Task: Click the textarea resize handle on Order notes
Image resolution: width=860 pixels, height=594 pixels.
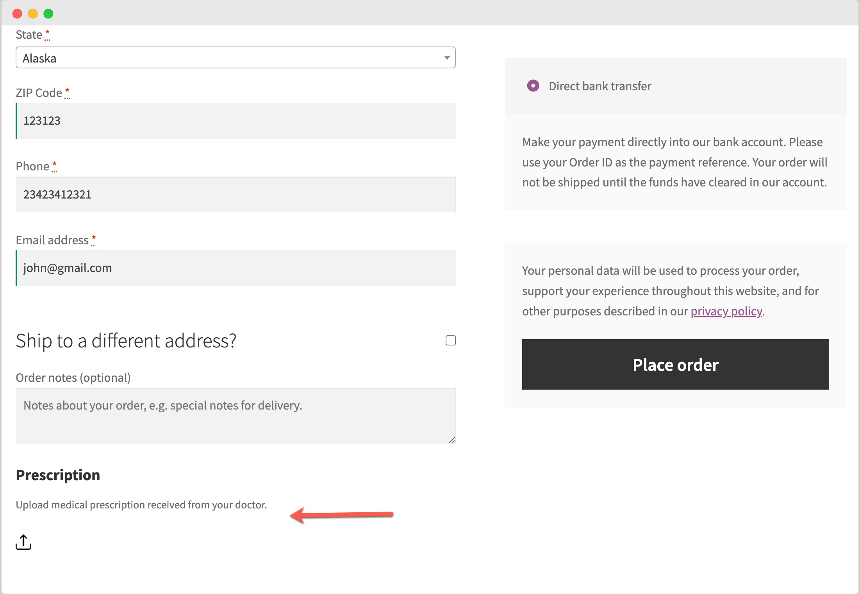Action: click(452, 440)
